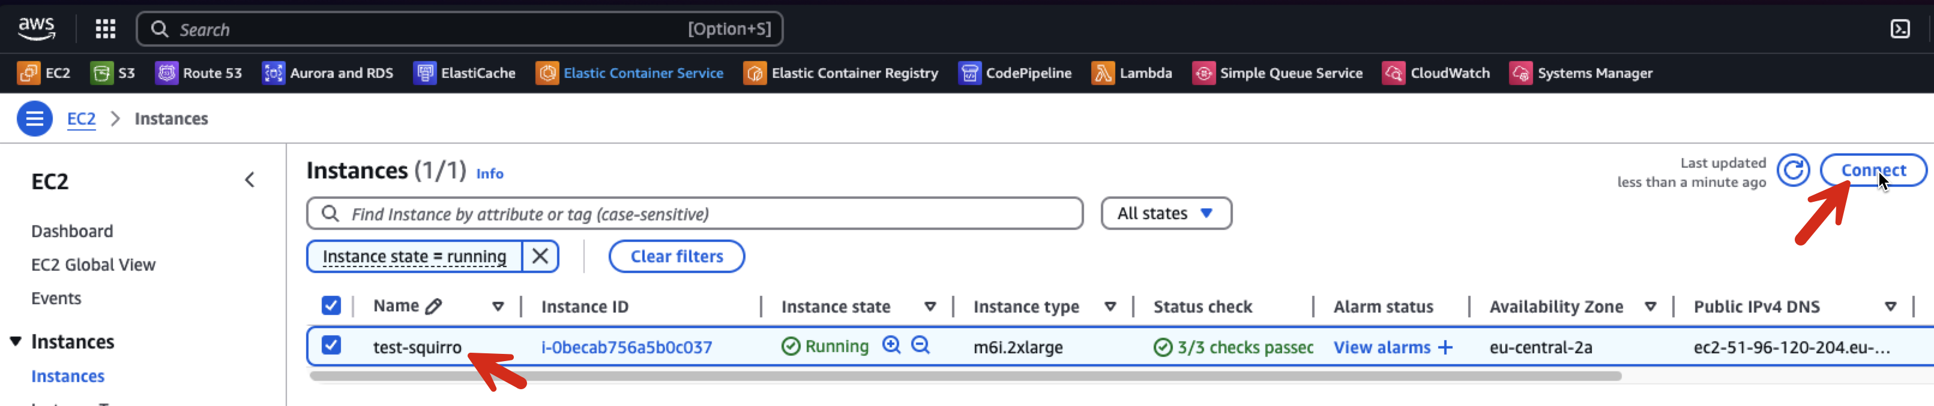The image size is (1934, 406).
Task: Click the horizontal table scrollbar
Action: point(965,376)
